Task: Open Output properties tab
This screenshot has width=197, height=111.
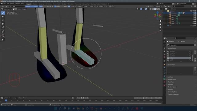Action: (164, 48)
